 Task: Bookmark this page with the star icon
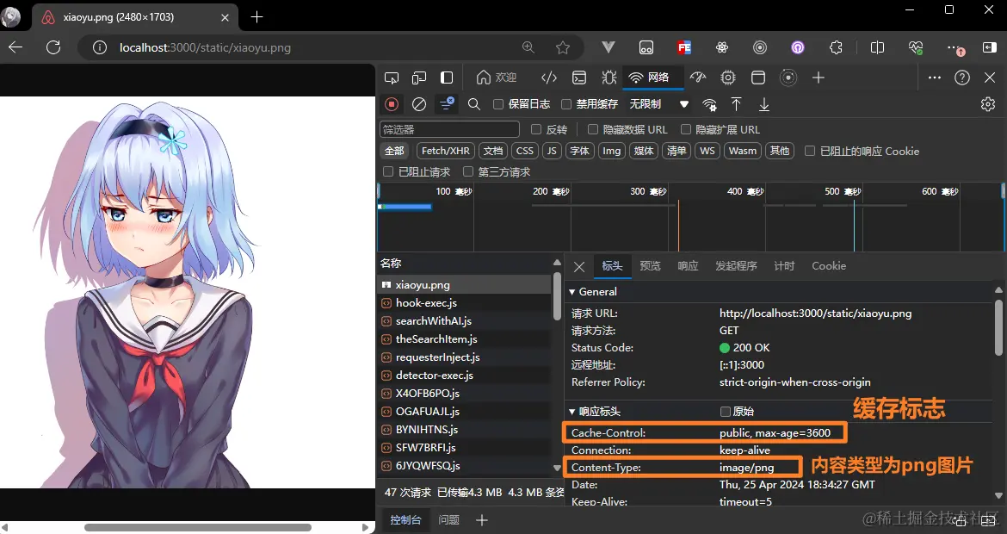click(563, 47)
